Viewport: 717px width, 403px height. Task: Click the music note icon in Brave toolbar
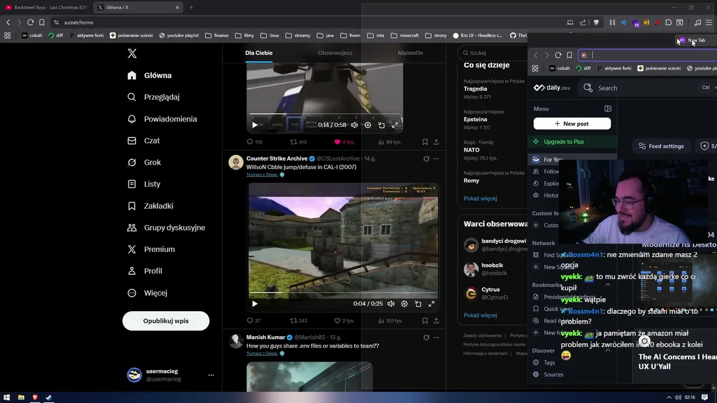click(697, 22)
